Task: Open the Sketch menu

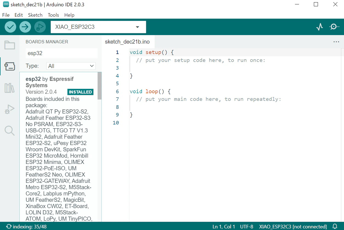Action: point(35,15)
